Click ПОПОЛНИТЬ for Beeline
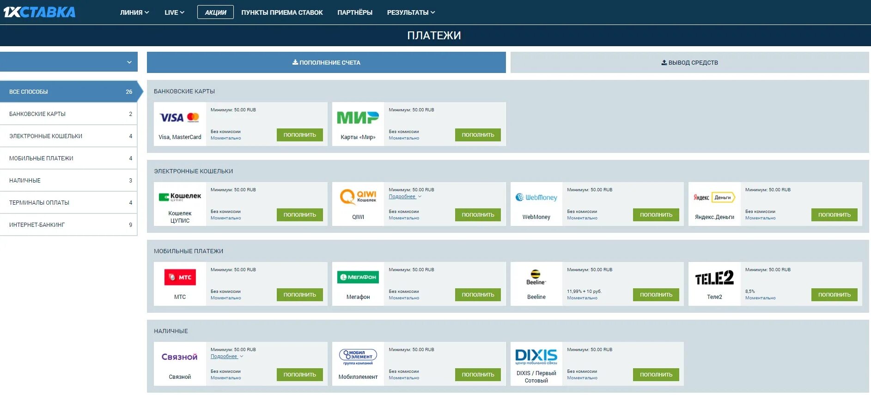 [x=656, y=295]
